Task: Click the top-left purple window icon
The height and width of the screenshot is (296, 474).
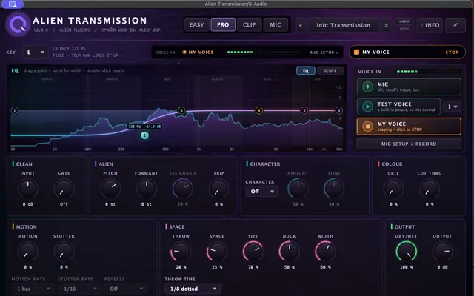Action: [x=12, y=4]
